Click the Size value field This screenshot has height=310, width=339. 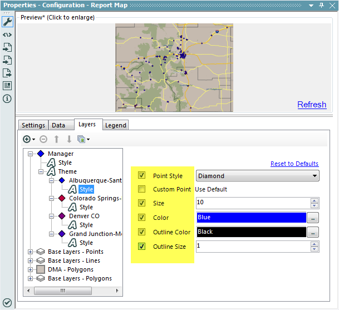coord(253,203)
